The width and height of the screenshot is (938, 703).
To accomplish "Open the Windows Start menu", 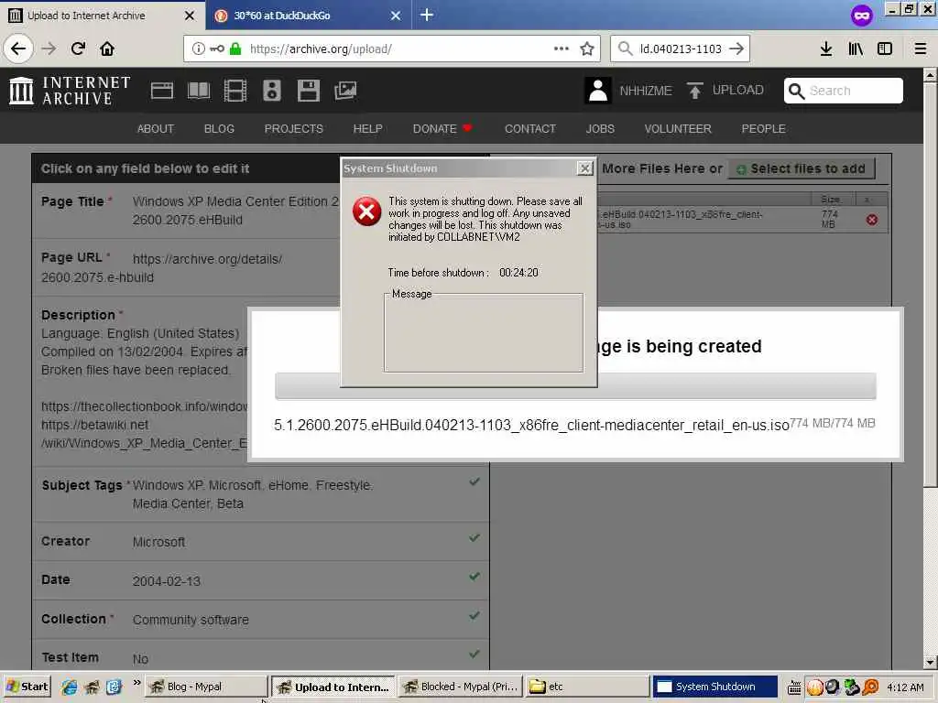I will (x=27, y=687).
